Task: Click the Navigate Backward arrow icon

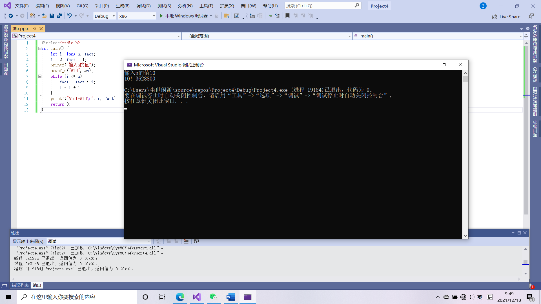Action: [11, 16]
